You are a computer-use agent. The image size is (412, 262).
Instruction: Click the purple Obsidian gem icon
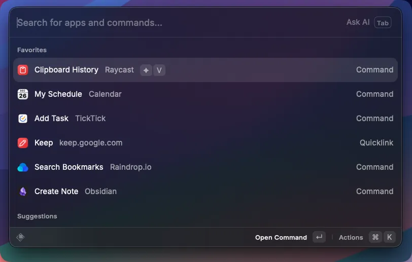[x=23, y=192]
